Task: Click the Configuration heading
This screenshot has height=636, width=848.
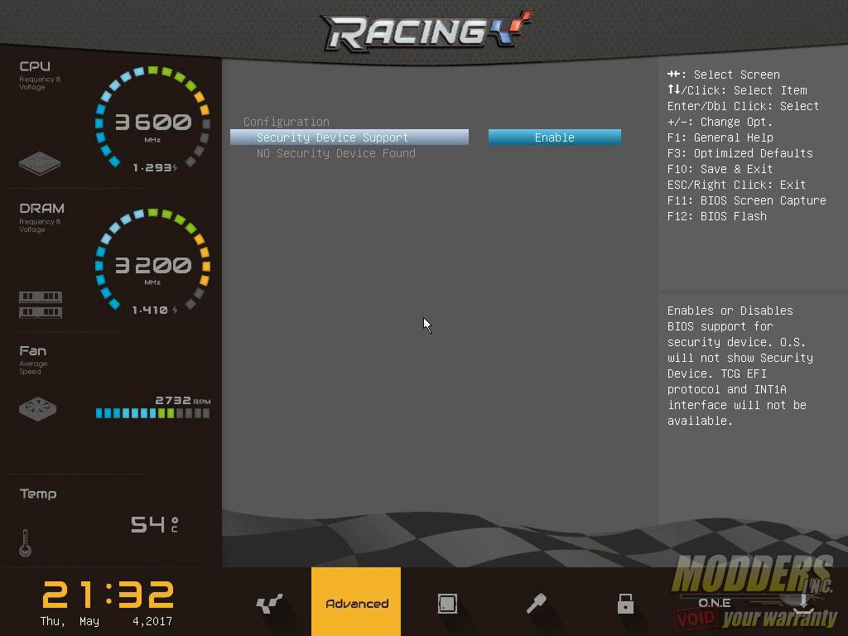Action: pos(286,122)
